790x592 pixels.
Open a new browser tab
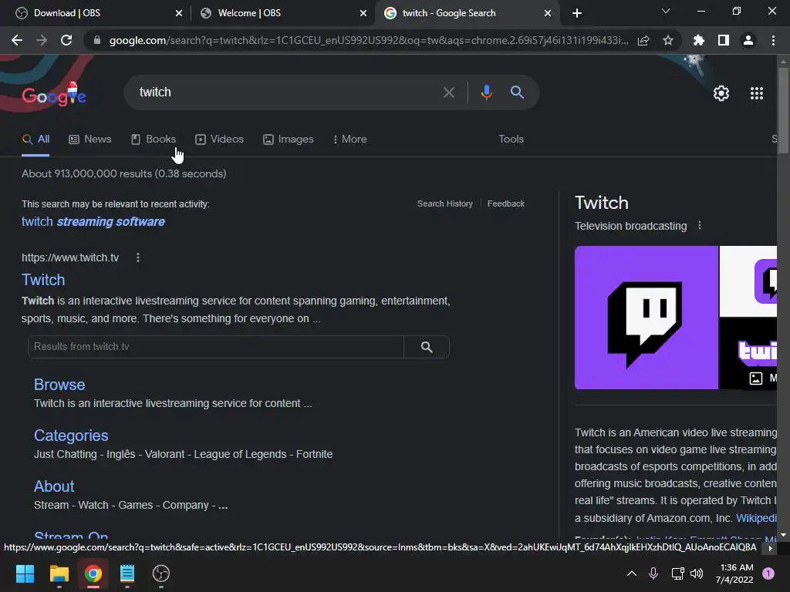577,13
